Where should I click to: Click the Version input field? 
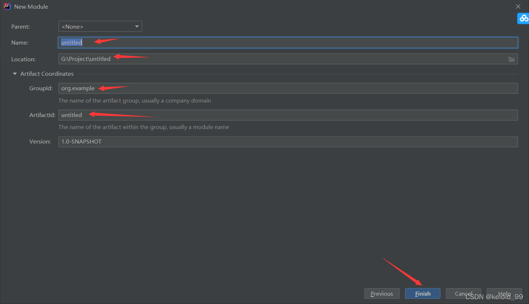tap(288, 142)
